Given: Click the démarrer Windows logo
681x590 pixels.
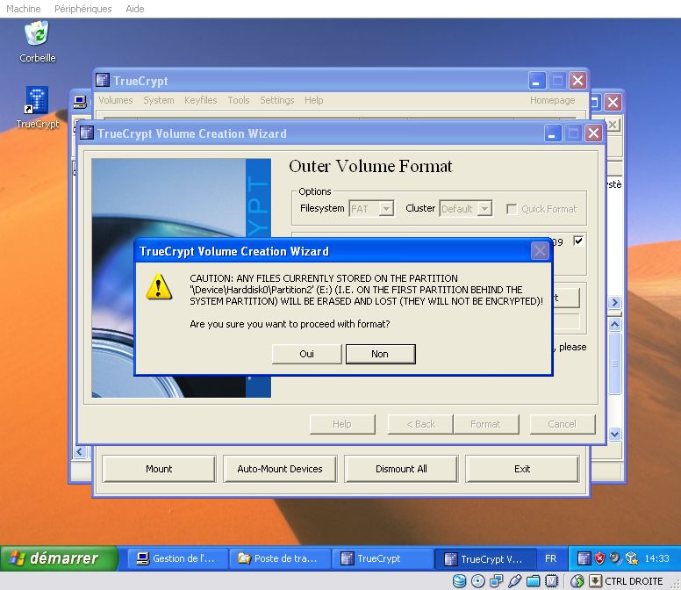Looking at the screenshot, I should [x=18, y=558].
